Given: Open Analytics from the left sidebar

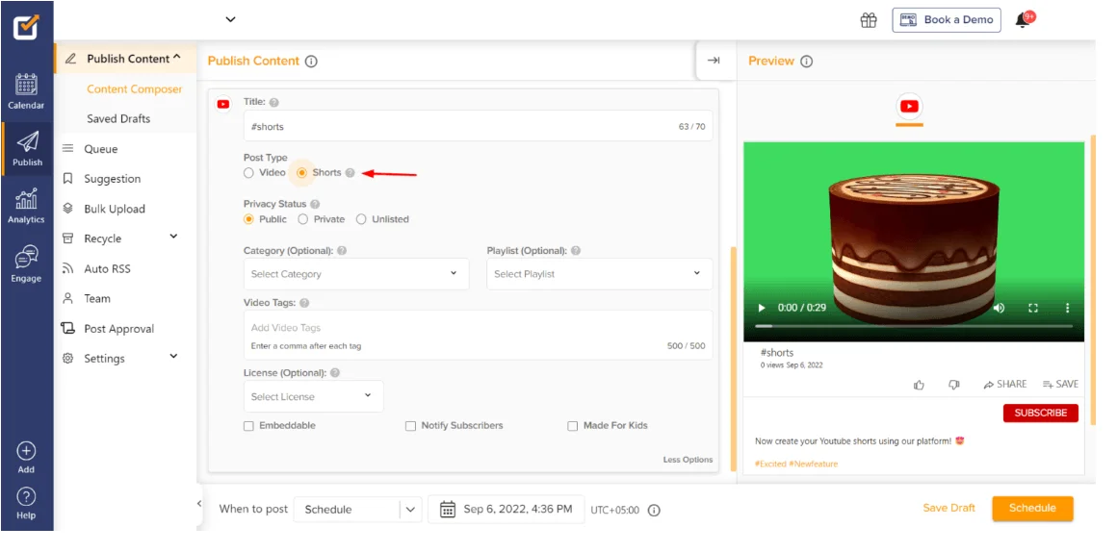Looking at the screenshot, I should point(26,205).
